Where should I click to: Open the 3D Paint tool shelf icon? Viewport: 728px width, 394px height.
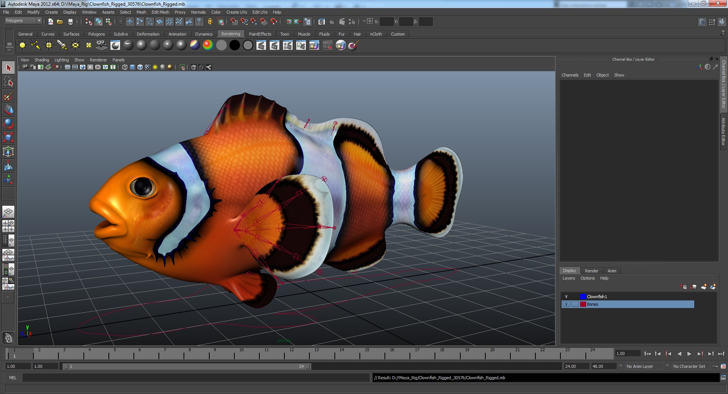(353, 45)
